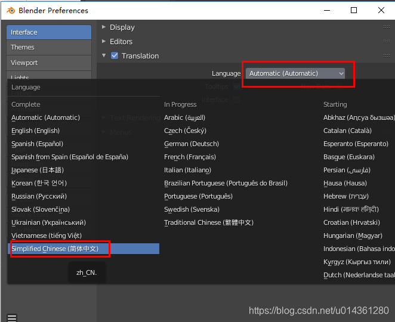Screen dimensions: 395x322
Task: Choose Ukrainian language option
Action: tap(48, 222)
